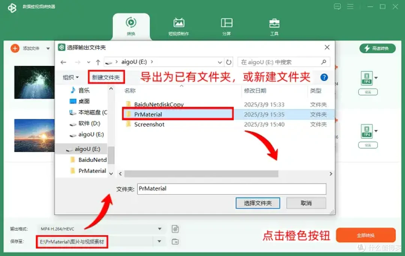This screenshot has height=256, width=405.
Task: Click the Select Folder button
Action: (258, 203)
